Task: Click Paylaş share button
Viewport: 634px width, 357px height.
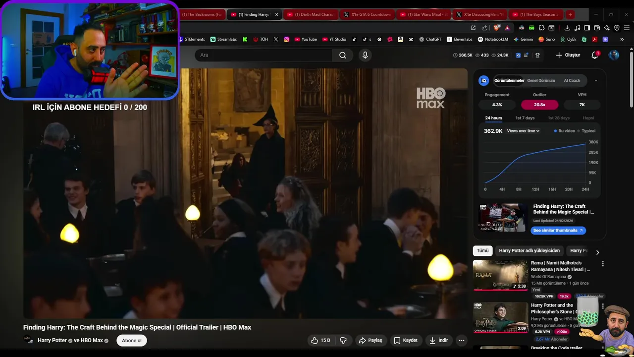Action: click(x=370, y=340)
